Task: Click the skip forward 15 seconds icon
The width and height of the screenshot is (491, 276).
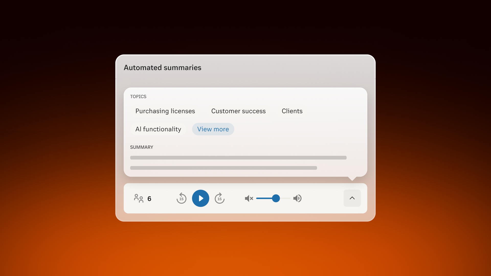Action: pos(219,199)
